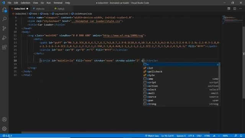245x138 pixels.
Task: Select 'section' from the autocomplete list
Action: (x=181, y=86)
